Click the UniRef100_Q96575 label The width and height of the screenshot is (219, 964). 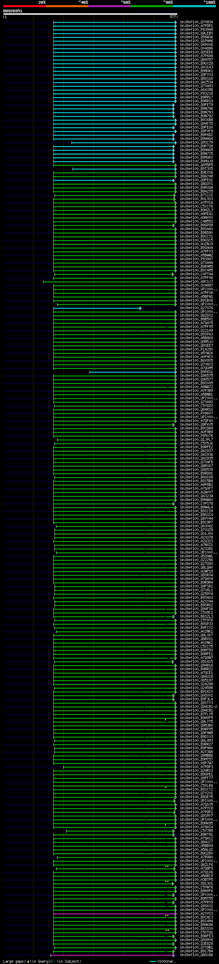(196, 376)
